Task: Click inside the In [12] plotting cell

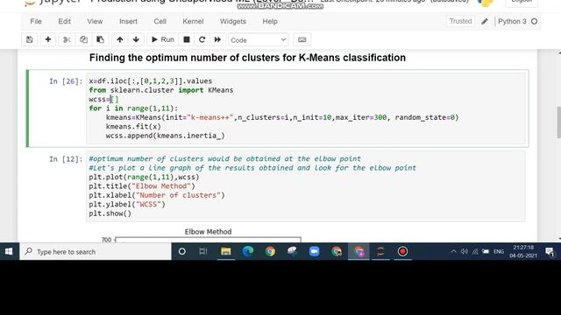Action: tap(306, 186)
